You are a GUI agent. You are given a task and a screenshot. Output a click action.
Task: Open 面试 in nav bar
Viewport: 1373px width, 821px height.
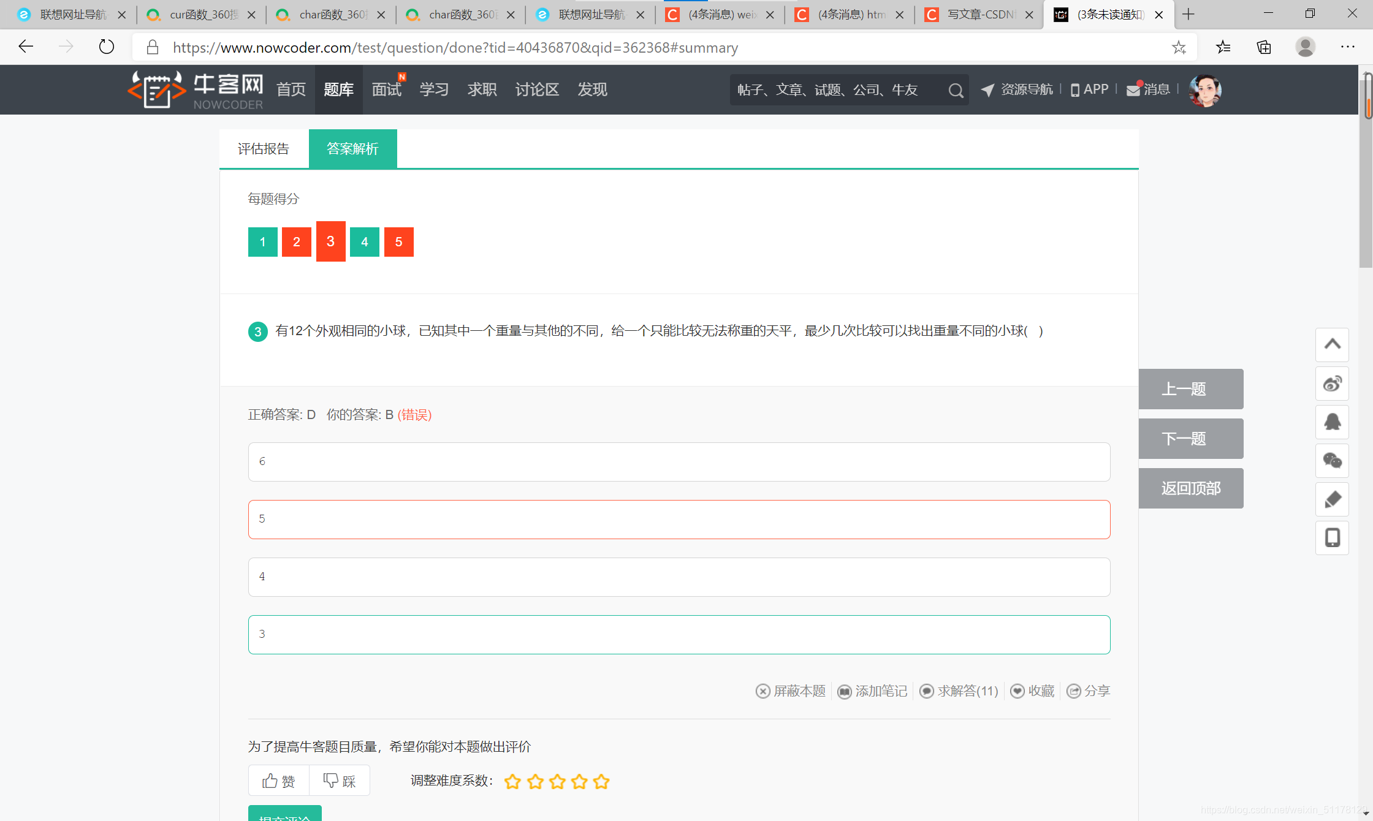[x=387, y=89]
